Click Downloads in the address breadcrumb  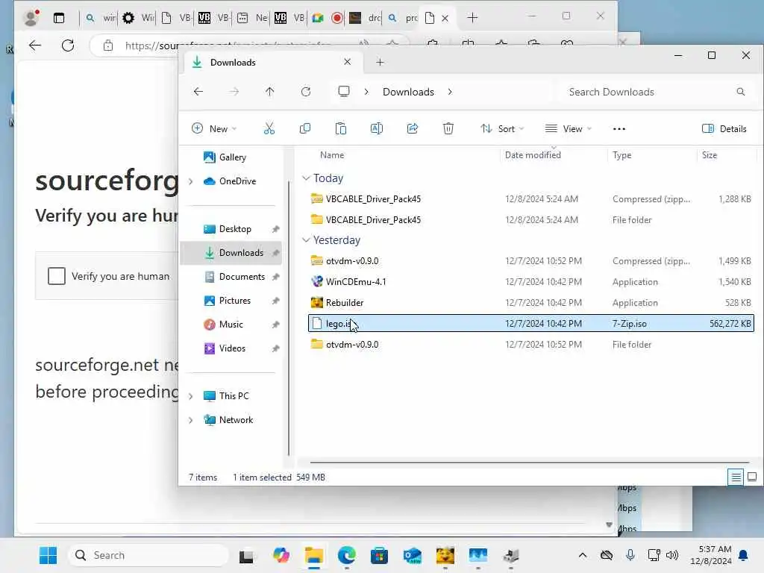point(408,92)
